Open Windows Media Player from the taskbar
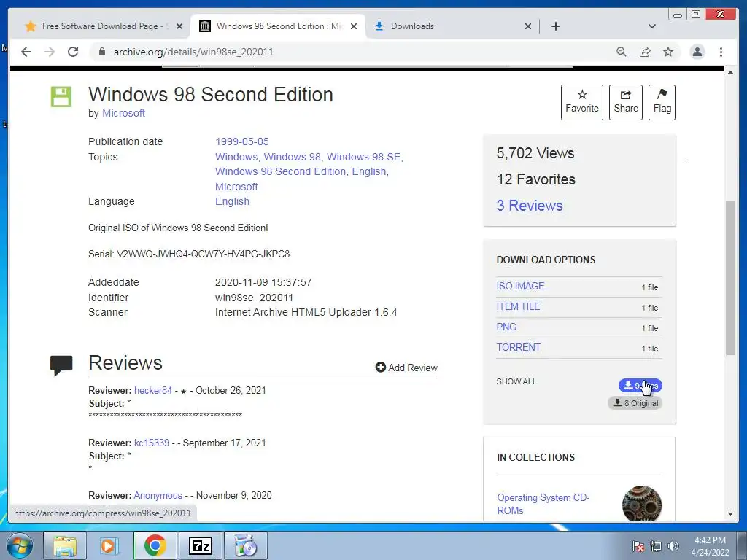The image size is (747, 560). click(109, 545)
